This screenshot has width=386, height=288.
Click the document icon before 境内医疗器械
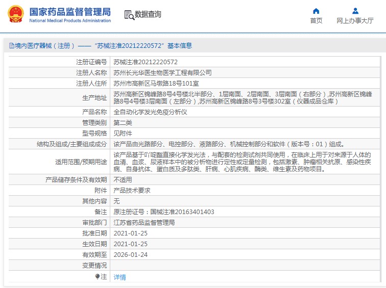11,46
